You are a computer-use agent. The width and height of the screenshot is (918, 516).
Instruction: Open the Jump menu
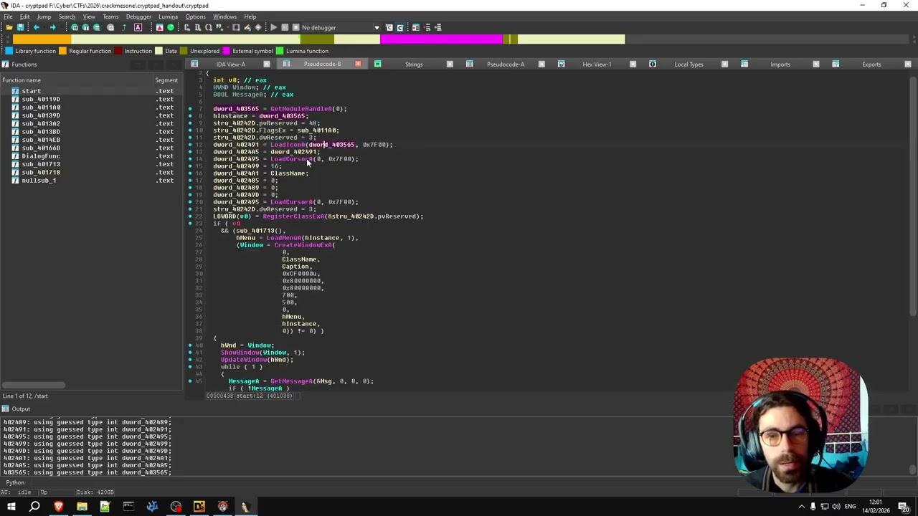pos(44,16)
